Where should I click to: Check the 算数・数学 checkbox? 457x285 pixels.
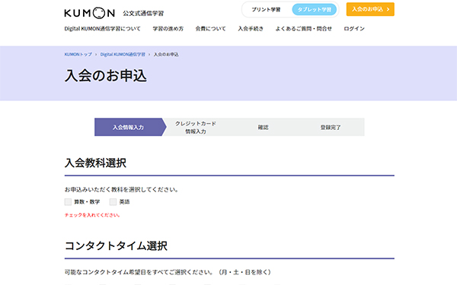pos(68,202)
